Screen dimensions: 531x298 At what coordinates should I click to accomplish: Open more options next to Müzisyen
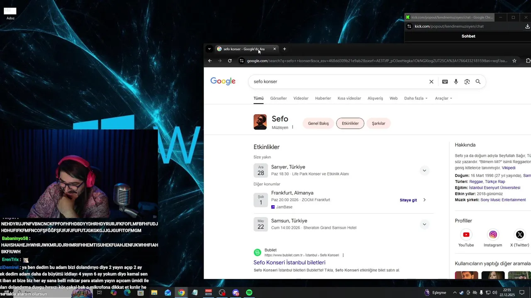point(292,127)
